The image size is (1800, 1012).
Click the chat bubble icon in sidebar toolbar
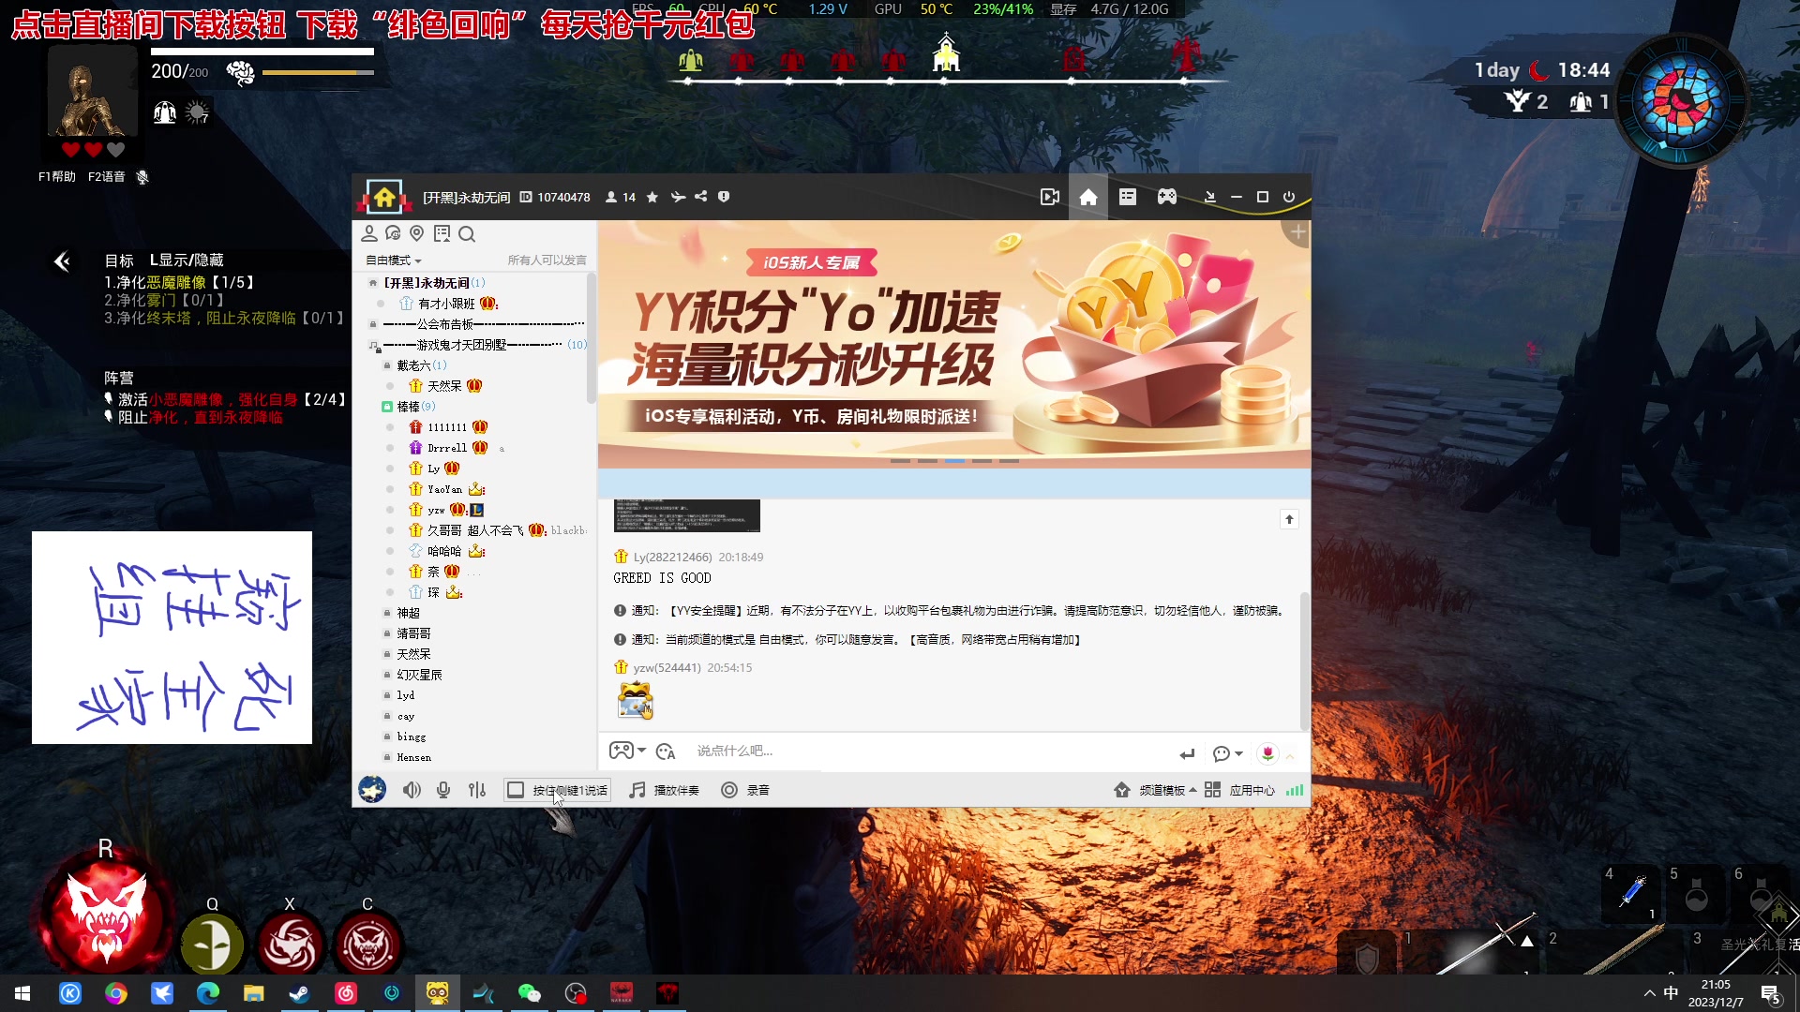pos(393,233)
